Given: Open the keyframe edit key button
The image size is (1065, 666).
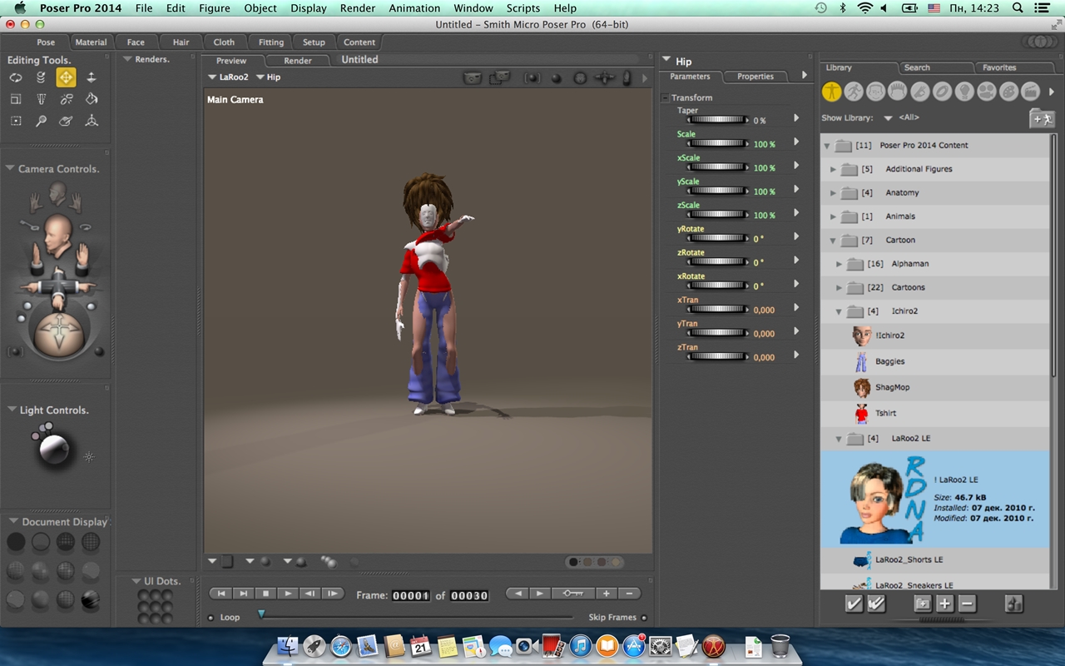Looking at the screenshot, I should click(x=574, y=594).
